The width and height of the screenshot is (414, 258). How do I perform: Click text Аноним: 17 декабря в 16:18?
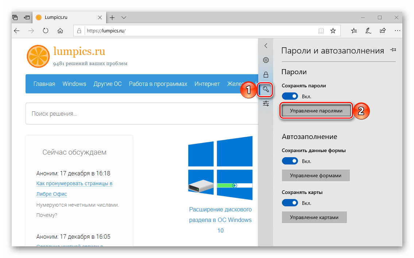pyautogui.click(x=73, y=174)
